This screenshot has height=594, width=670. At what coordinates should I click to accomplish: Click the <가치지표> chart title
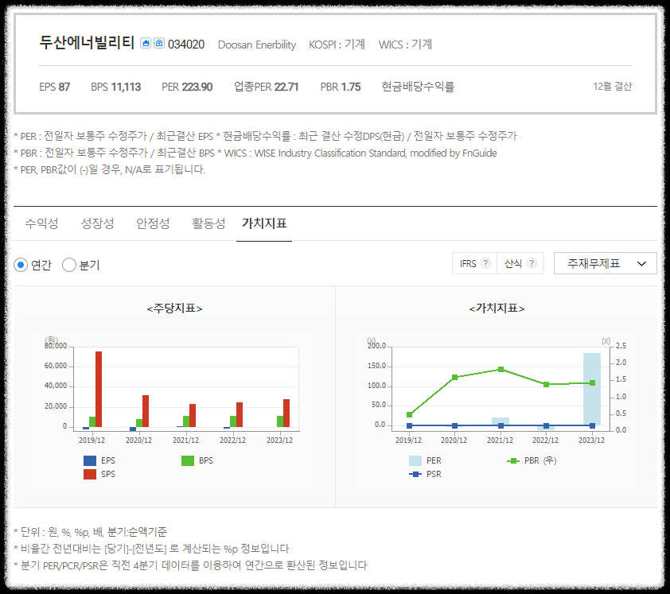point(497,309)
